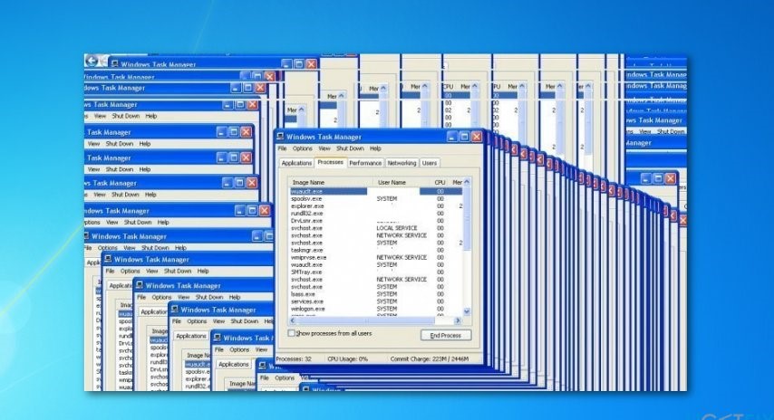This screenshot has width=774, height=420.
Task: Click the process list scroll-down arrow
Action: 467,310
